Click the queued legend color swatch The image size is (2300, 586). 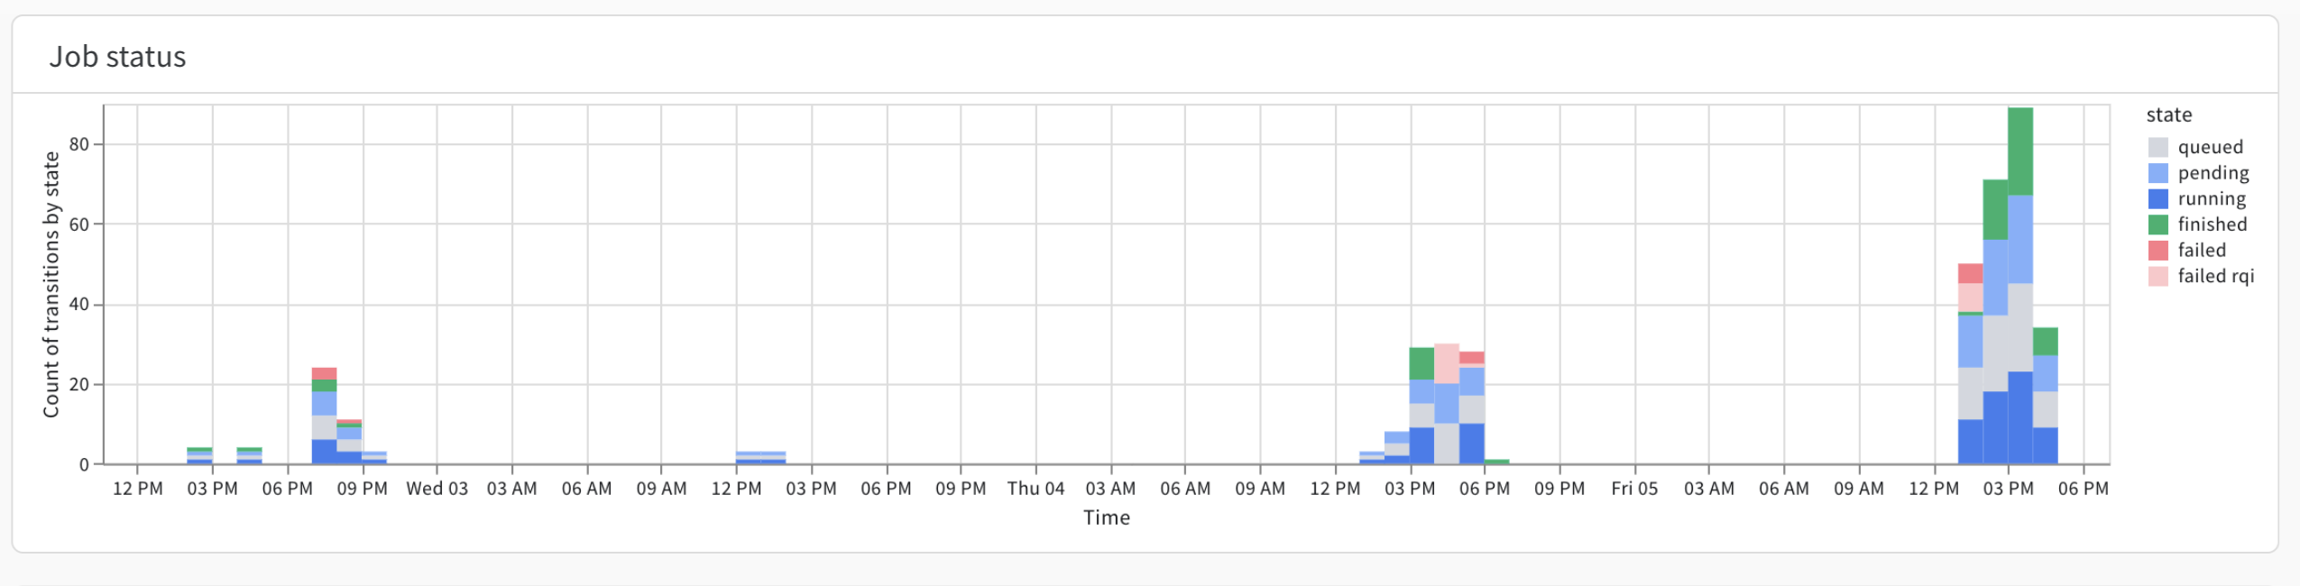tap(2157, 147)
